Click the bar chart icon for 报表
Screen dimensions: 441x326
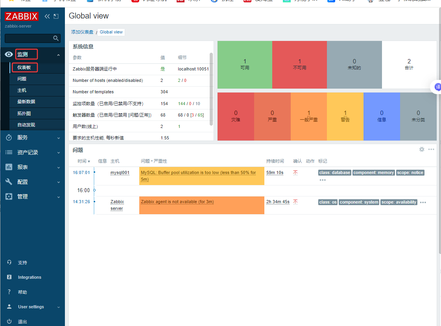click(x=9, y=167)
